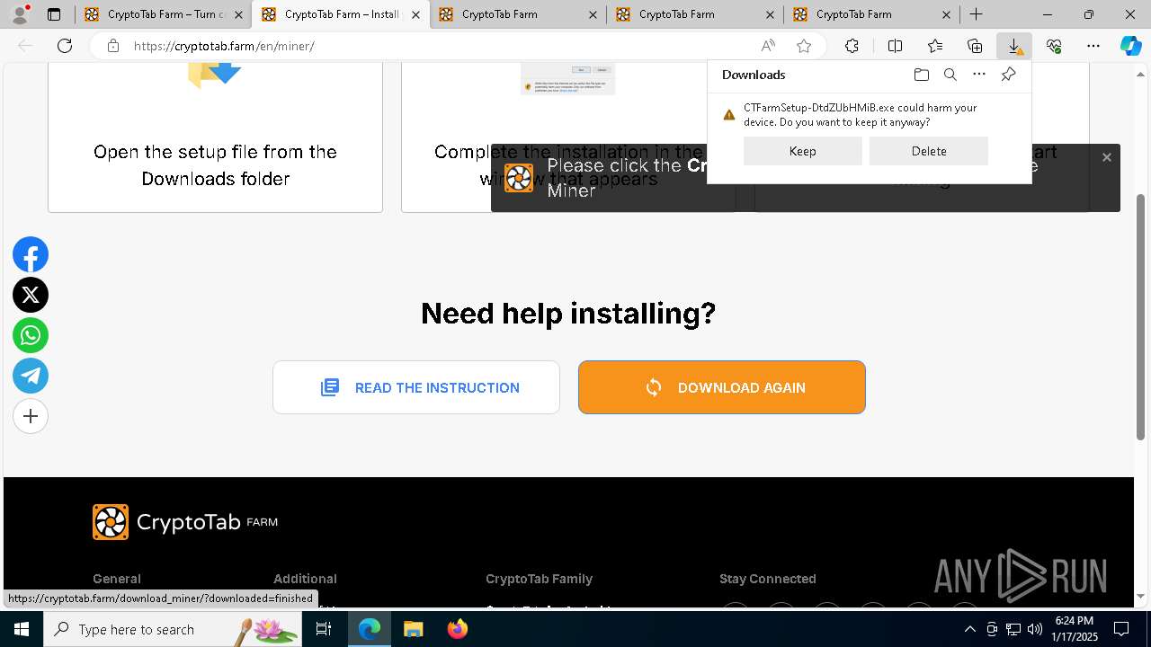
Task: Open the volume control in tray
Action: pyautogui.click(x=1034, y=629)
